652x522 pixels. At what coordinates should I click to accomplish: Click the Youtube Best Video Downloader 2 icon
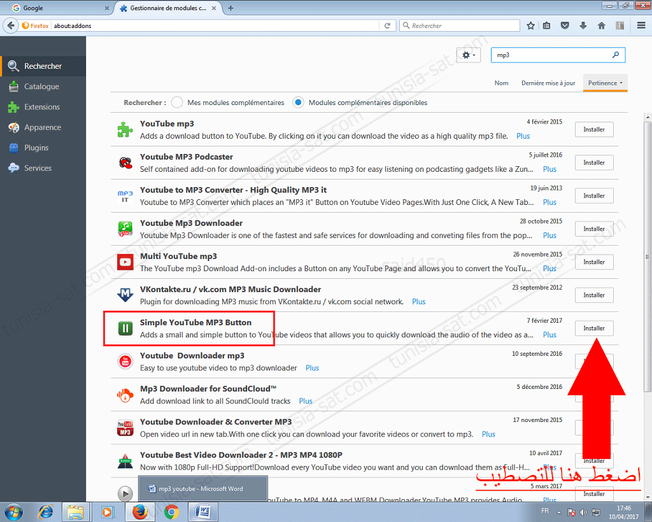click(125, 462)
